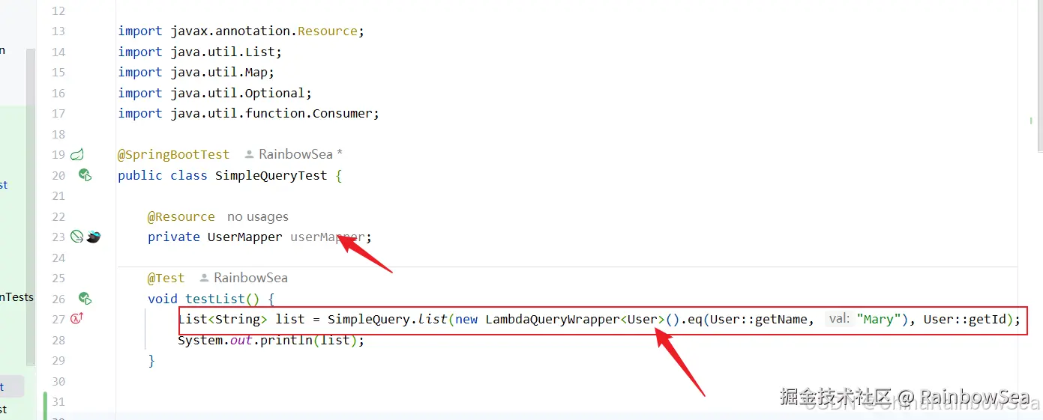Click the userMapper field name
This screenshot has height=420, width=1043.
pos(327,237)
